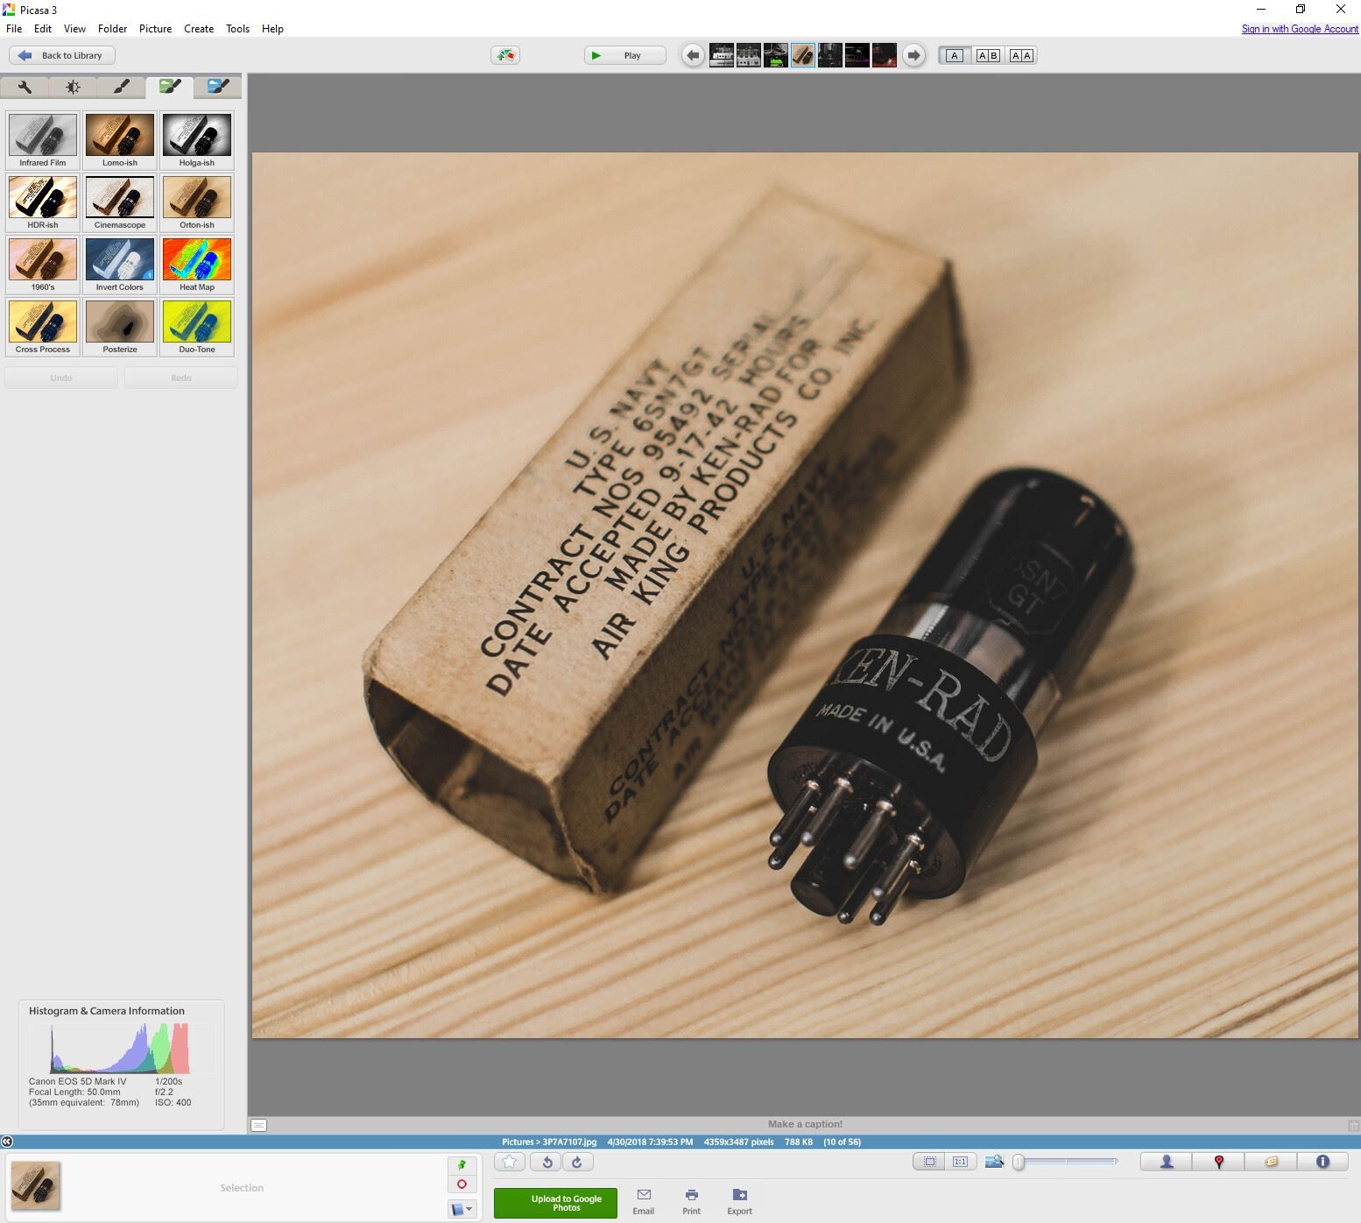The height and width of the screenshot is (1223, 1361).
Task: Email the selected photo
Action: pyautogui.click(x=644, y=1202)
